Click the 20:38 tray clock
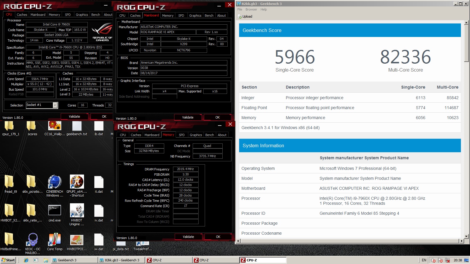Screen dimensions: 470x264 point(458,260)
